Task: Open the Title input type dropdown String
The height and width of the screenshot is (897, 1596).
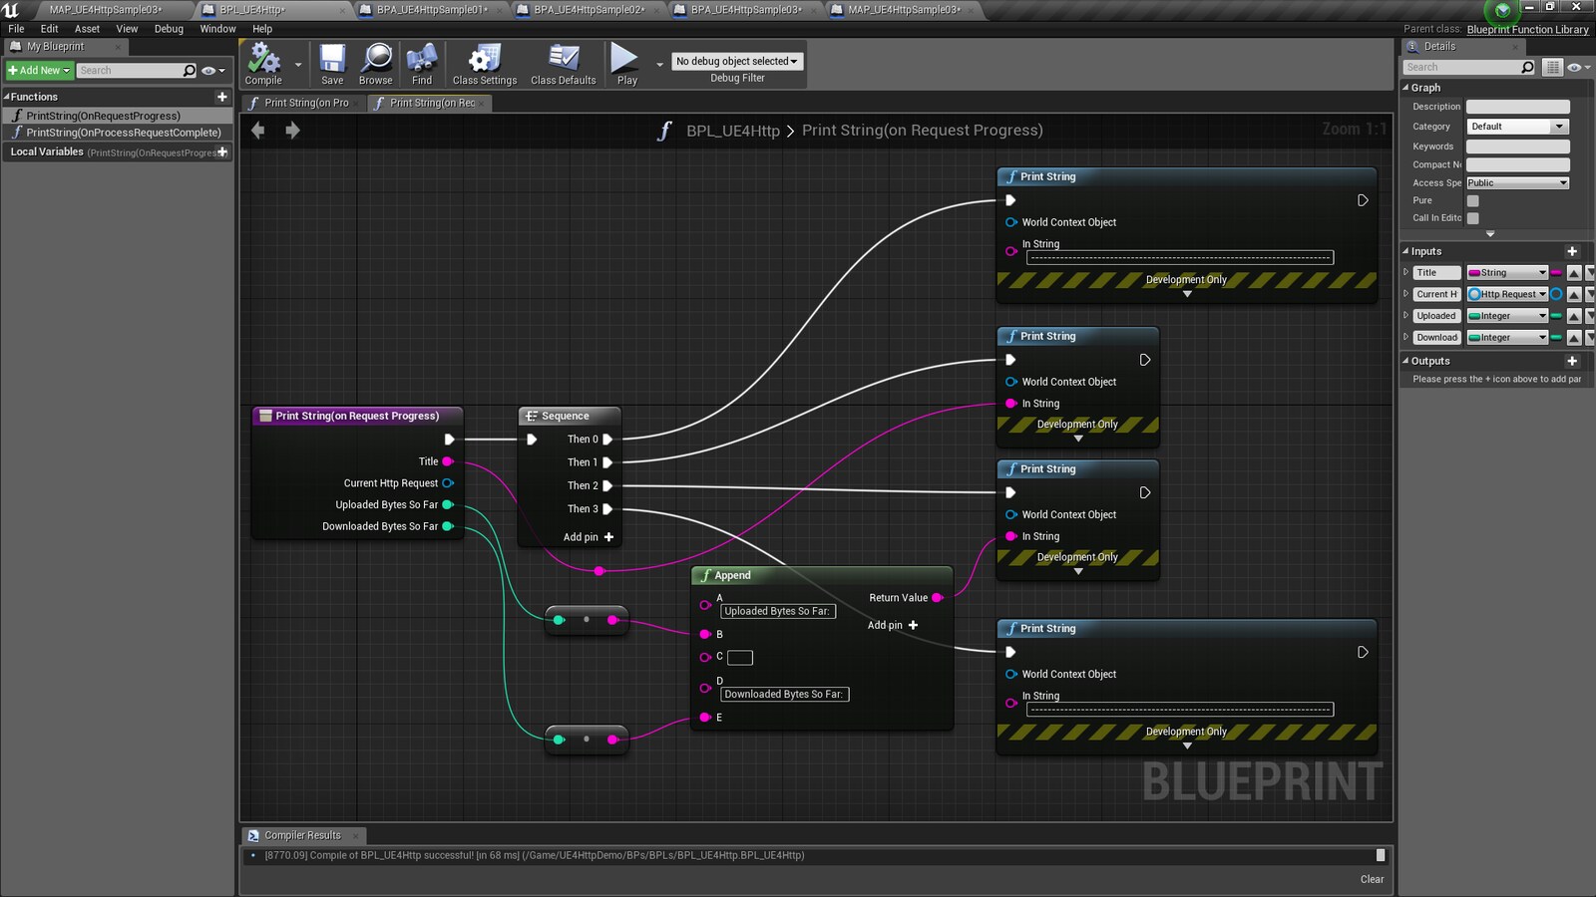Action: pyautogui.click(x=1506, y=272)
